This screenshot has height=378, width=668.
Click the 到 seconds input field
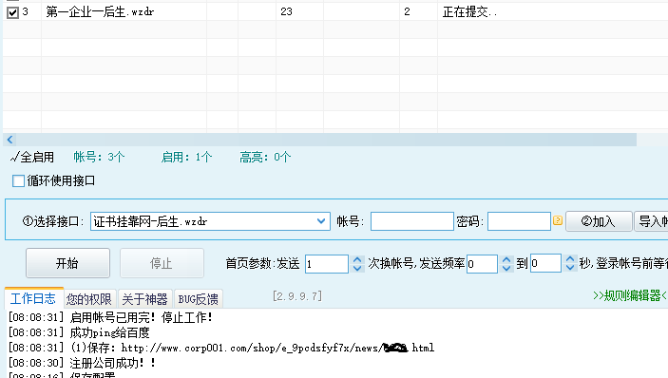point(545,263)
